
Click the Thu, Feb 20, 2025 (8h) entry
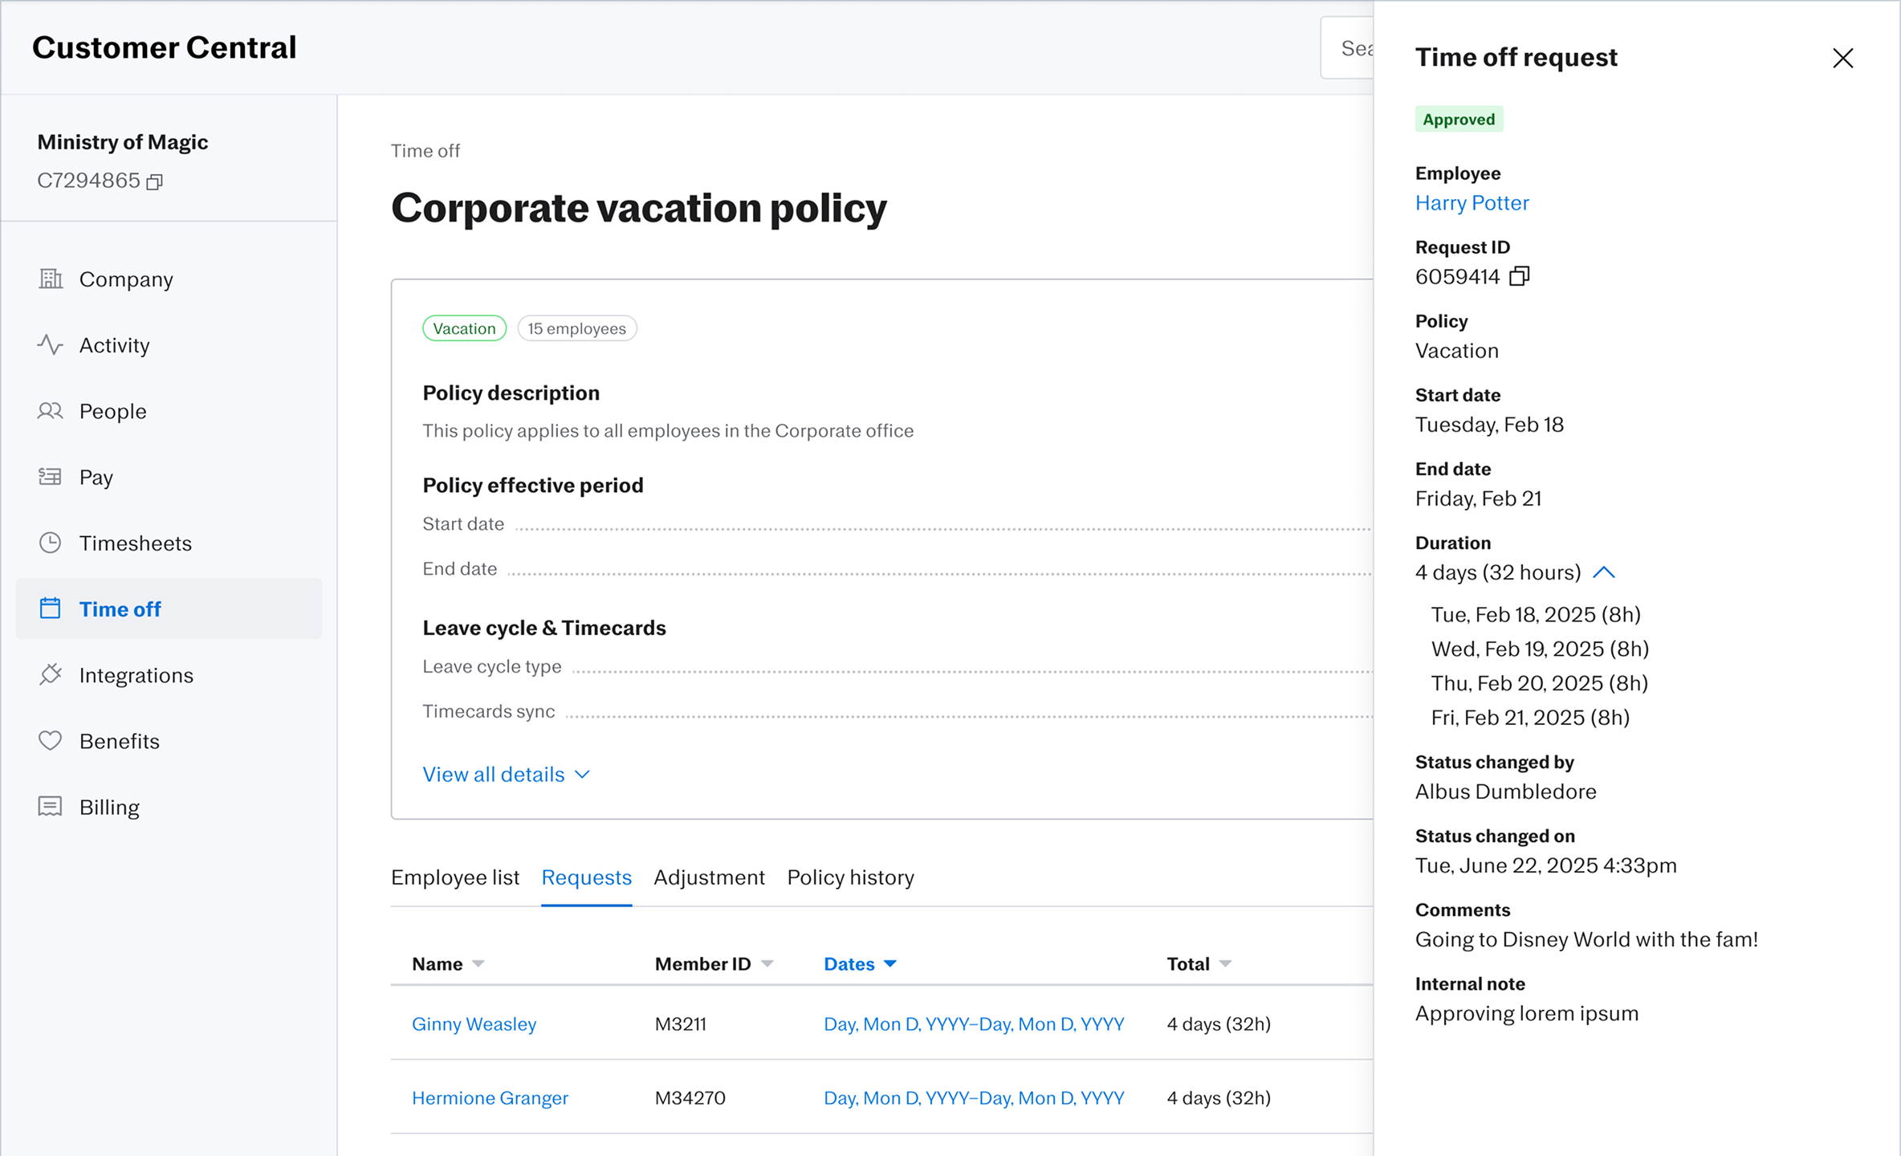click(1540, 683)
